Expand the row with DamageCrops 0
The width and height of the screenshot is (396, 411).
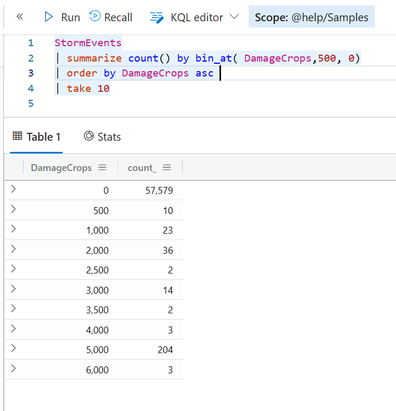point(13,189)
